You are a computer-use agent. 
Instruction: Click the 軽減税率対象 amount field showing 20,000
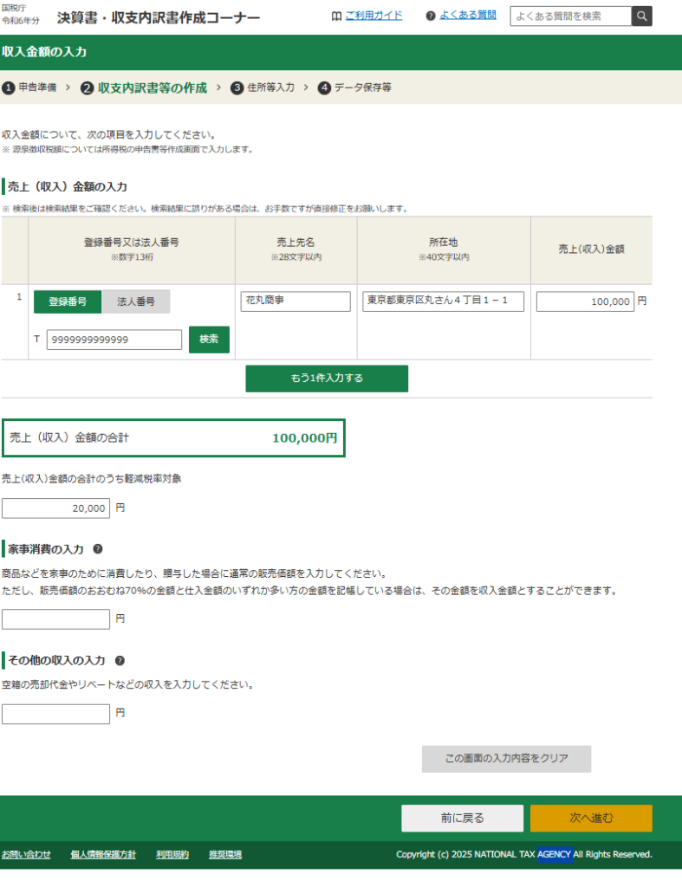coord(56,508)
